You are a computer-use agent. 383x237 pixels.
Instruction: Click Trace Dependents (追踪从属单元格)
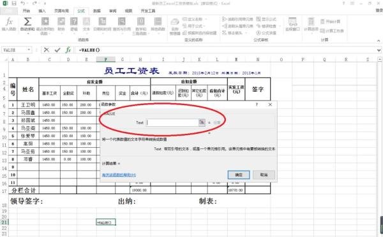pos(237,26)
